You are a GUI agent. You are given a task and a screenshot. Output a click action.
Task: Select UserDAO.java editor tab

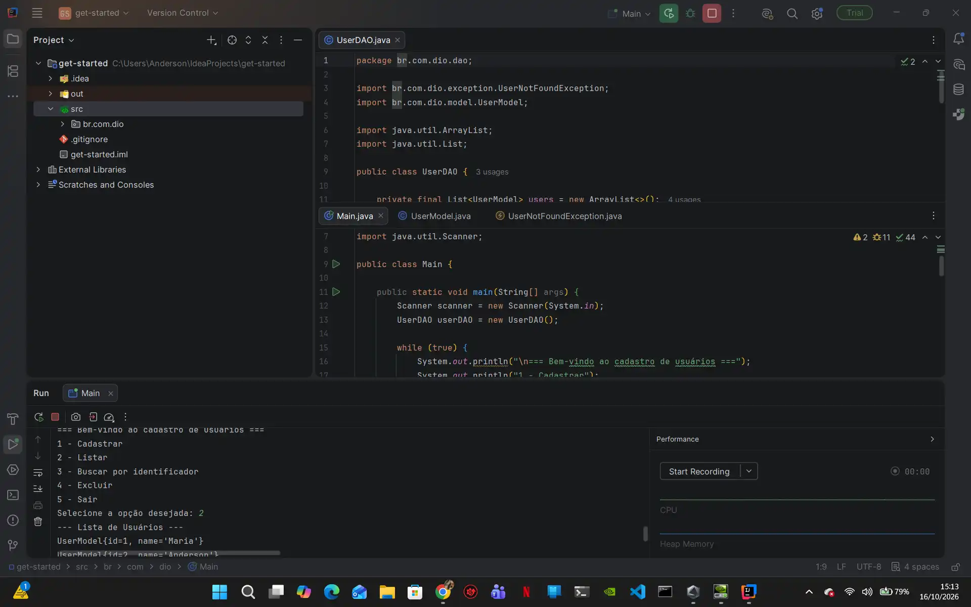point(362,40)
